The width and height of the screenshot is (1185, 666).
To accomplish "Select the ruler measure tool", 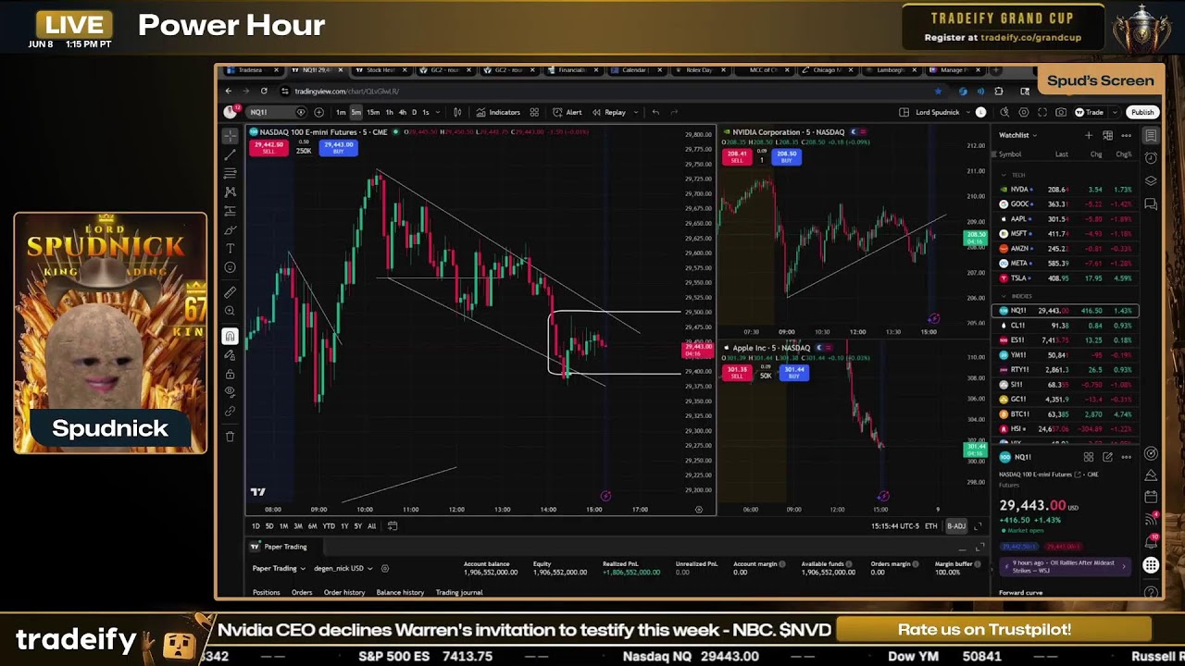I will (231, 292).
